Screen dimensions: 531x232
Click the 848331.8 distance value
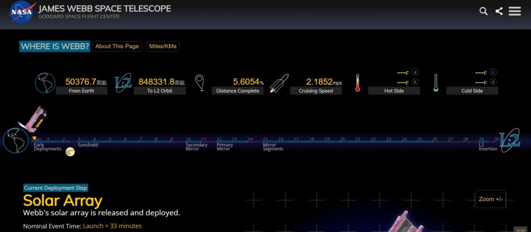157,82
